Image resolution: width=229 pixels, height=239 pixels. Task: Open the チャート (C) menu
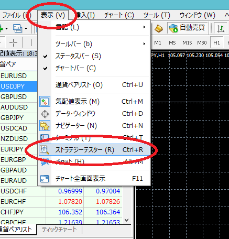(x=119, y=15)
